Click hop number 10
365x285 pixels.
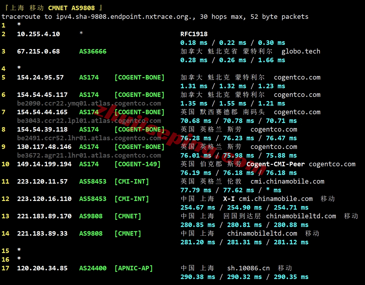[5, 164]
